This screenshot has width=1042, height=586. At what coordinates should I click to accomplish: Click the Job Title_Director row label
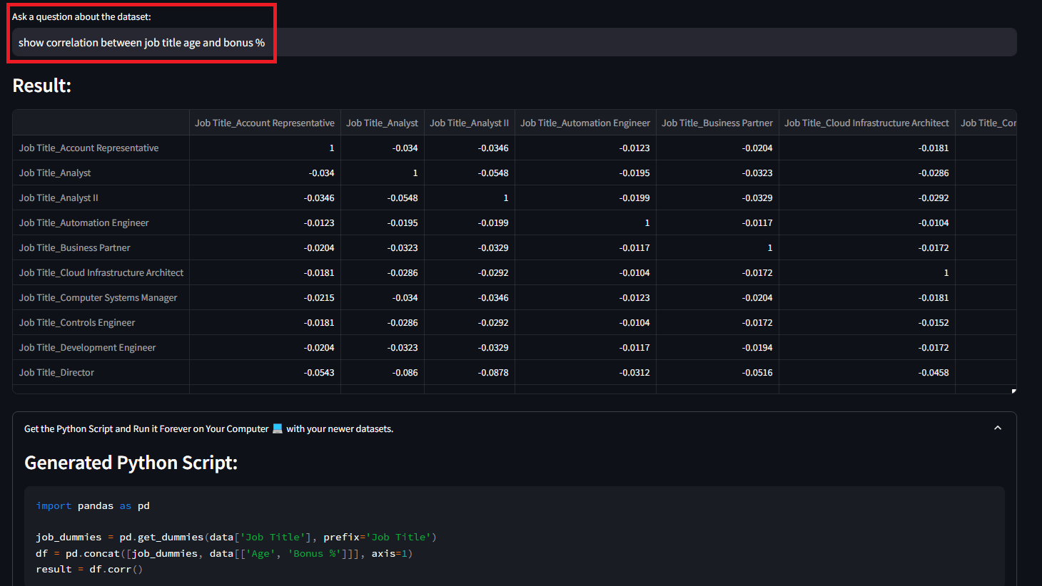(101, 372)
